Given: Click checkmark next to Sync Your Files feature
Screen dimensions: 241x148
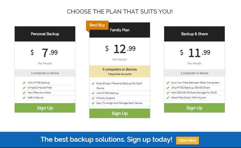Looking at the screenshot, I should [168, 83].
